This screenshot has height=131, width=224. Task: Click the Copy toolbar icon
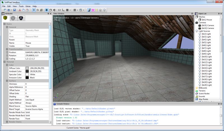click(x=24, y=10)
